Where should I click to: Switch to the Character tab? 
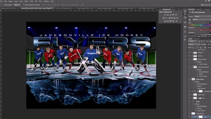(207, 9)
